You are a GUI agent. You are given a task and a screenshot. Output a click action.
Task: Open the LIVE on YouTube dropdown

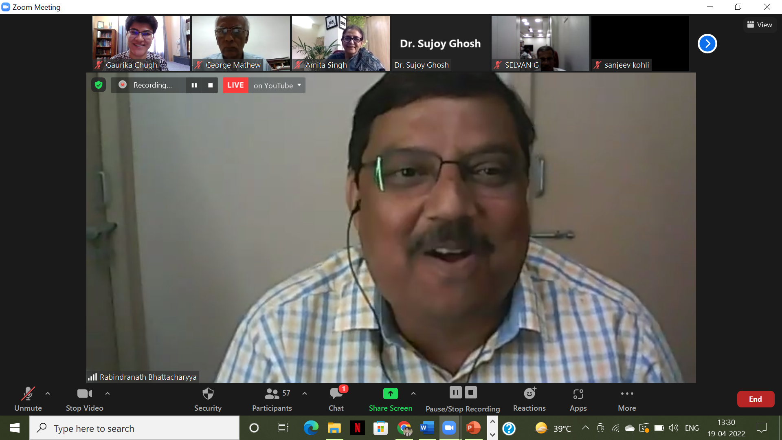299,85
